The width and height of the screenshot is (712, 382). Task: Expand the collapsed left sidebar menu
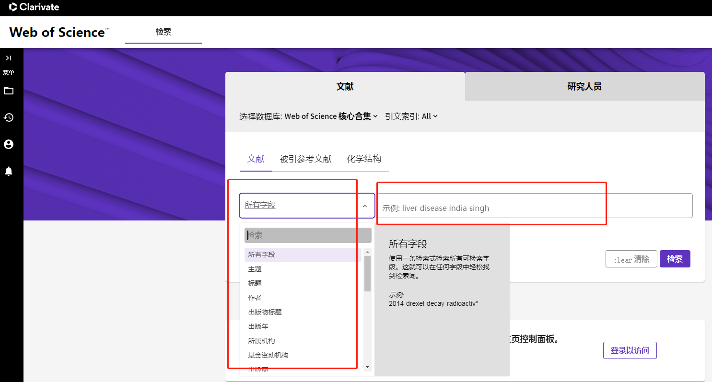pos(8,58)
